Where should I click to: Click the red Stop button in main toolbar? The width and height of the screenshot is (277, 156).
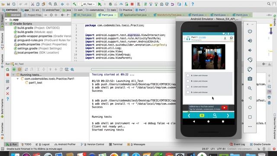132,4
